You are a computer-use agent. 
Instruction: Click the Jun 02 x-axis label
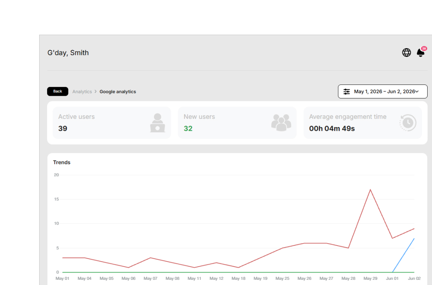coord(414,278)
